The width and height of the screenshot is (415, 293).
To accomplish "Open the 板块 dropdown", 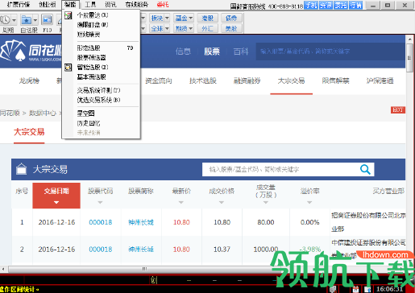I will 160,19.
